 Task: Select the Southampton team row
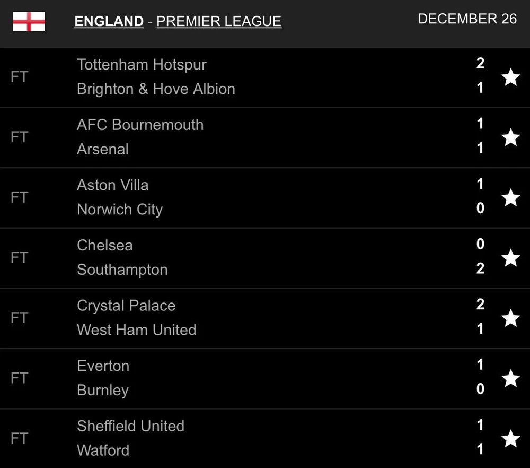tap(122, 270)
